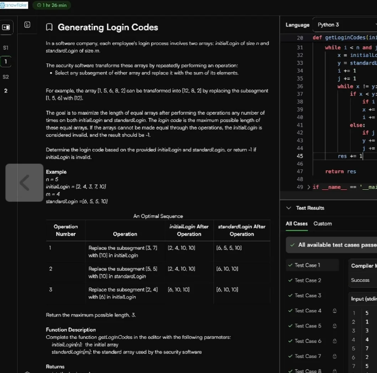Open the problem list document icon
377x373 pixels.
pyautogui.click(x=27, y=24)
